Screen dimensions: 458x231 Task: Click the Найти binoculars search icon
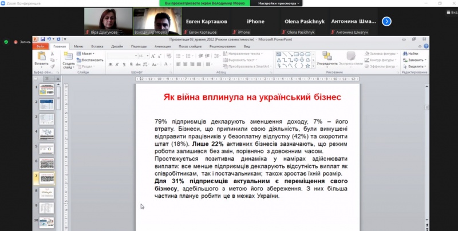coord(405,53)
